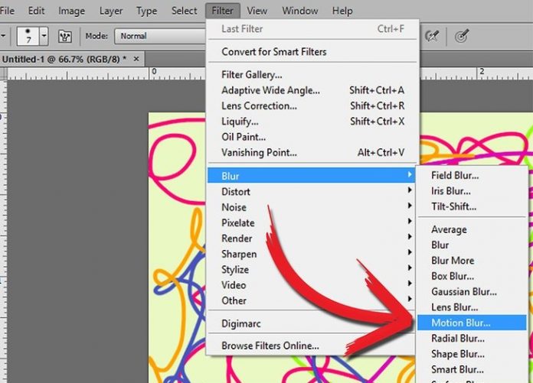Open the Window menu
The height and width of the screenshot is (383, 533).
pos(300,11)
